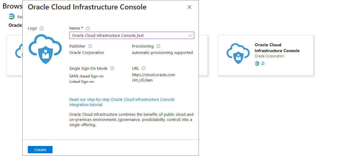Click green checkmark in Name field
The image size is (343, 156).
(x=191, y=35)
